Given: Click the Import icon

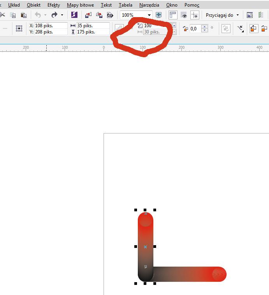Looking at the screenshot, I should tap(88, 15).
